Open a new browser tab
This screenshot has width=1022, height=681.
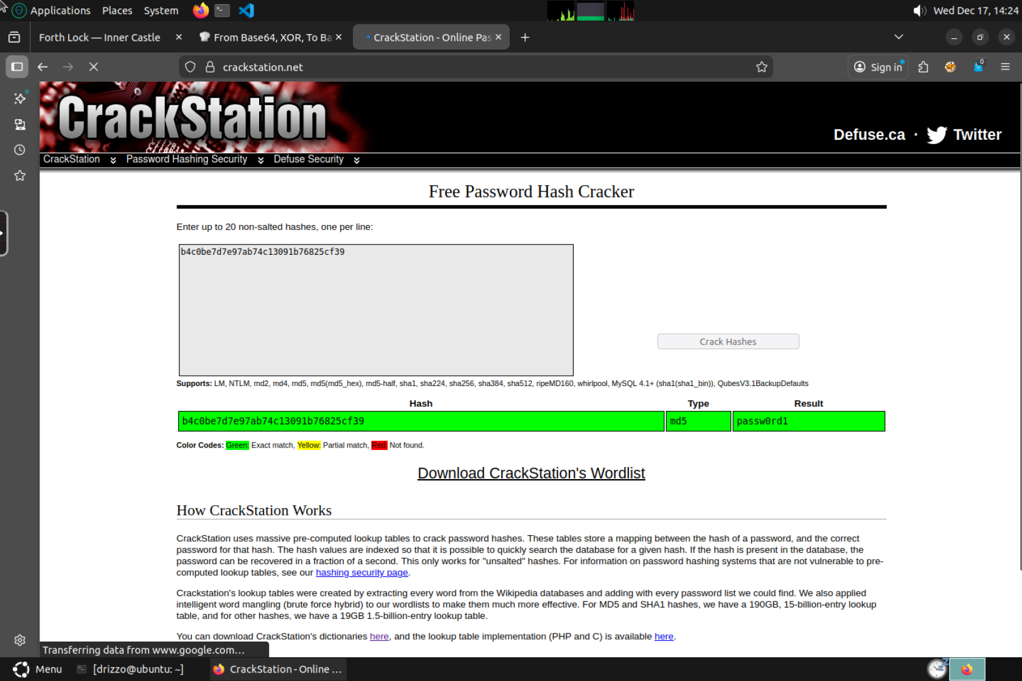pos(525,37)
